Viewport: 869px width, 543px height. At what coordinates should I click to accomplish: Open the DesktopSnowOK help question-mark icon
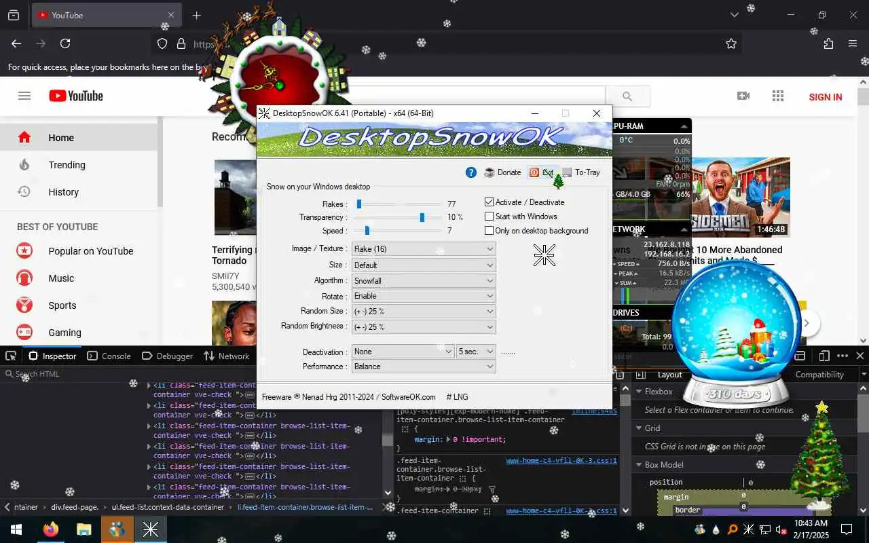pos(470,172)
